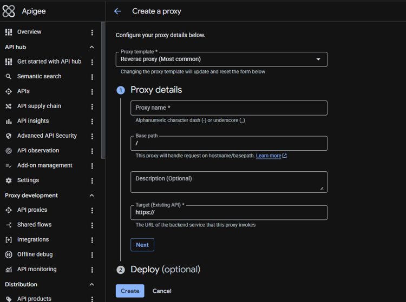Click the Offline debug icon
This screenshot has width=406, height=302.
pos(9,254)
